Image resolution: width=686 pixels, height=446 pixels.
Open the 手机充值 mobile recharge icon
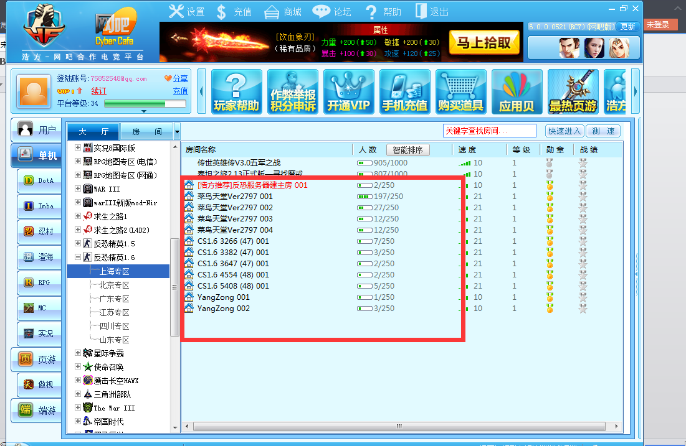[404, 91]
